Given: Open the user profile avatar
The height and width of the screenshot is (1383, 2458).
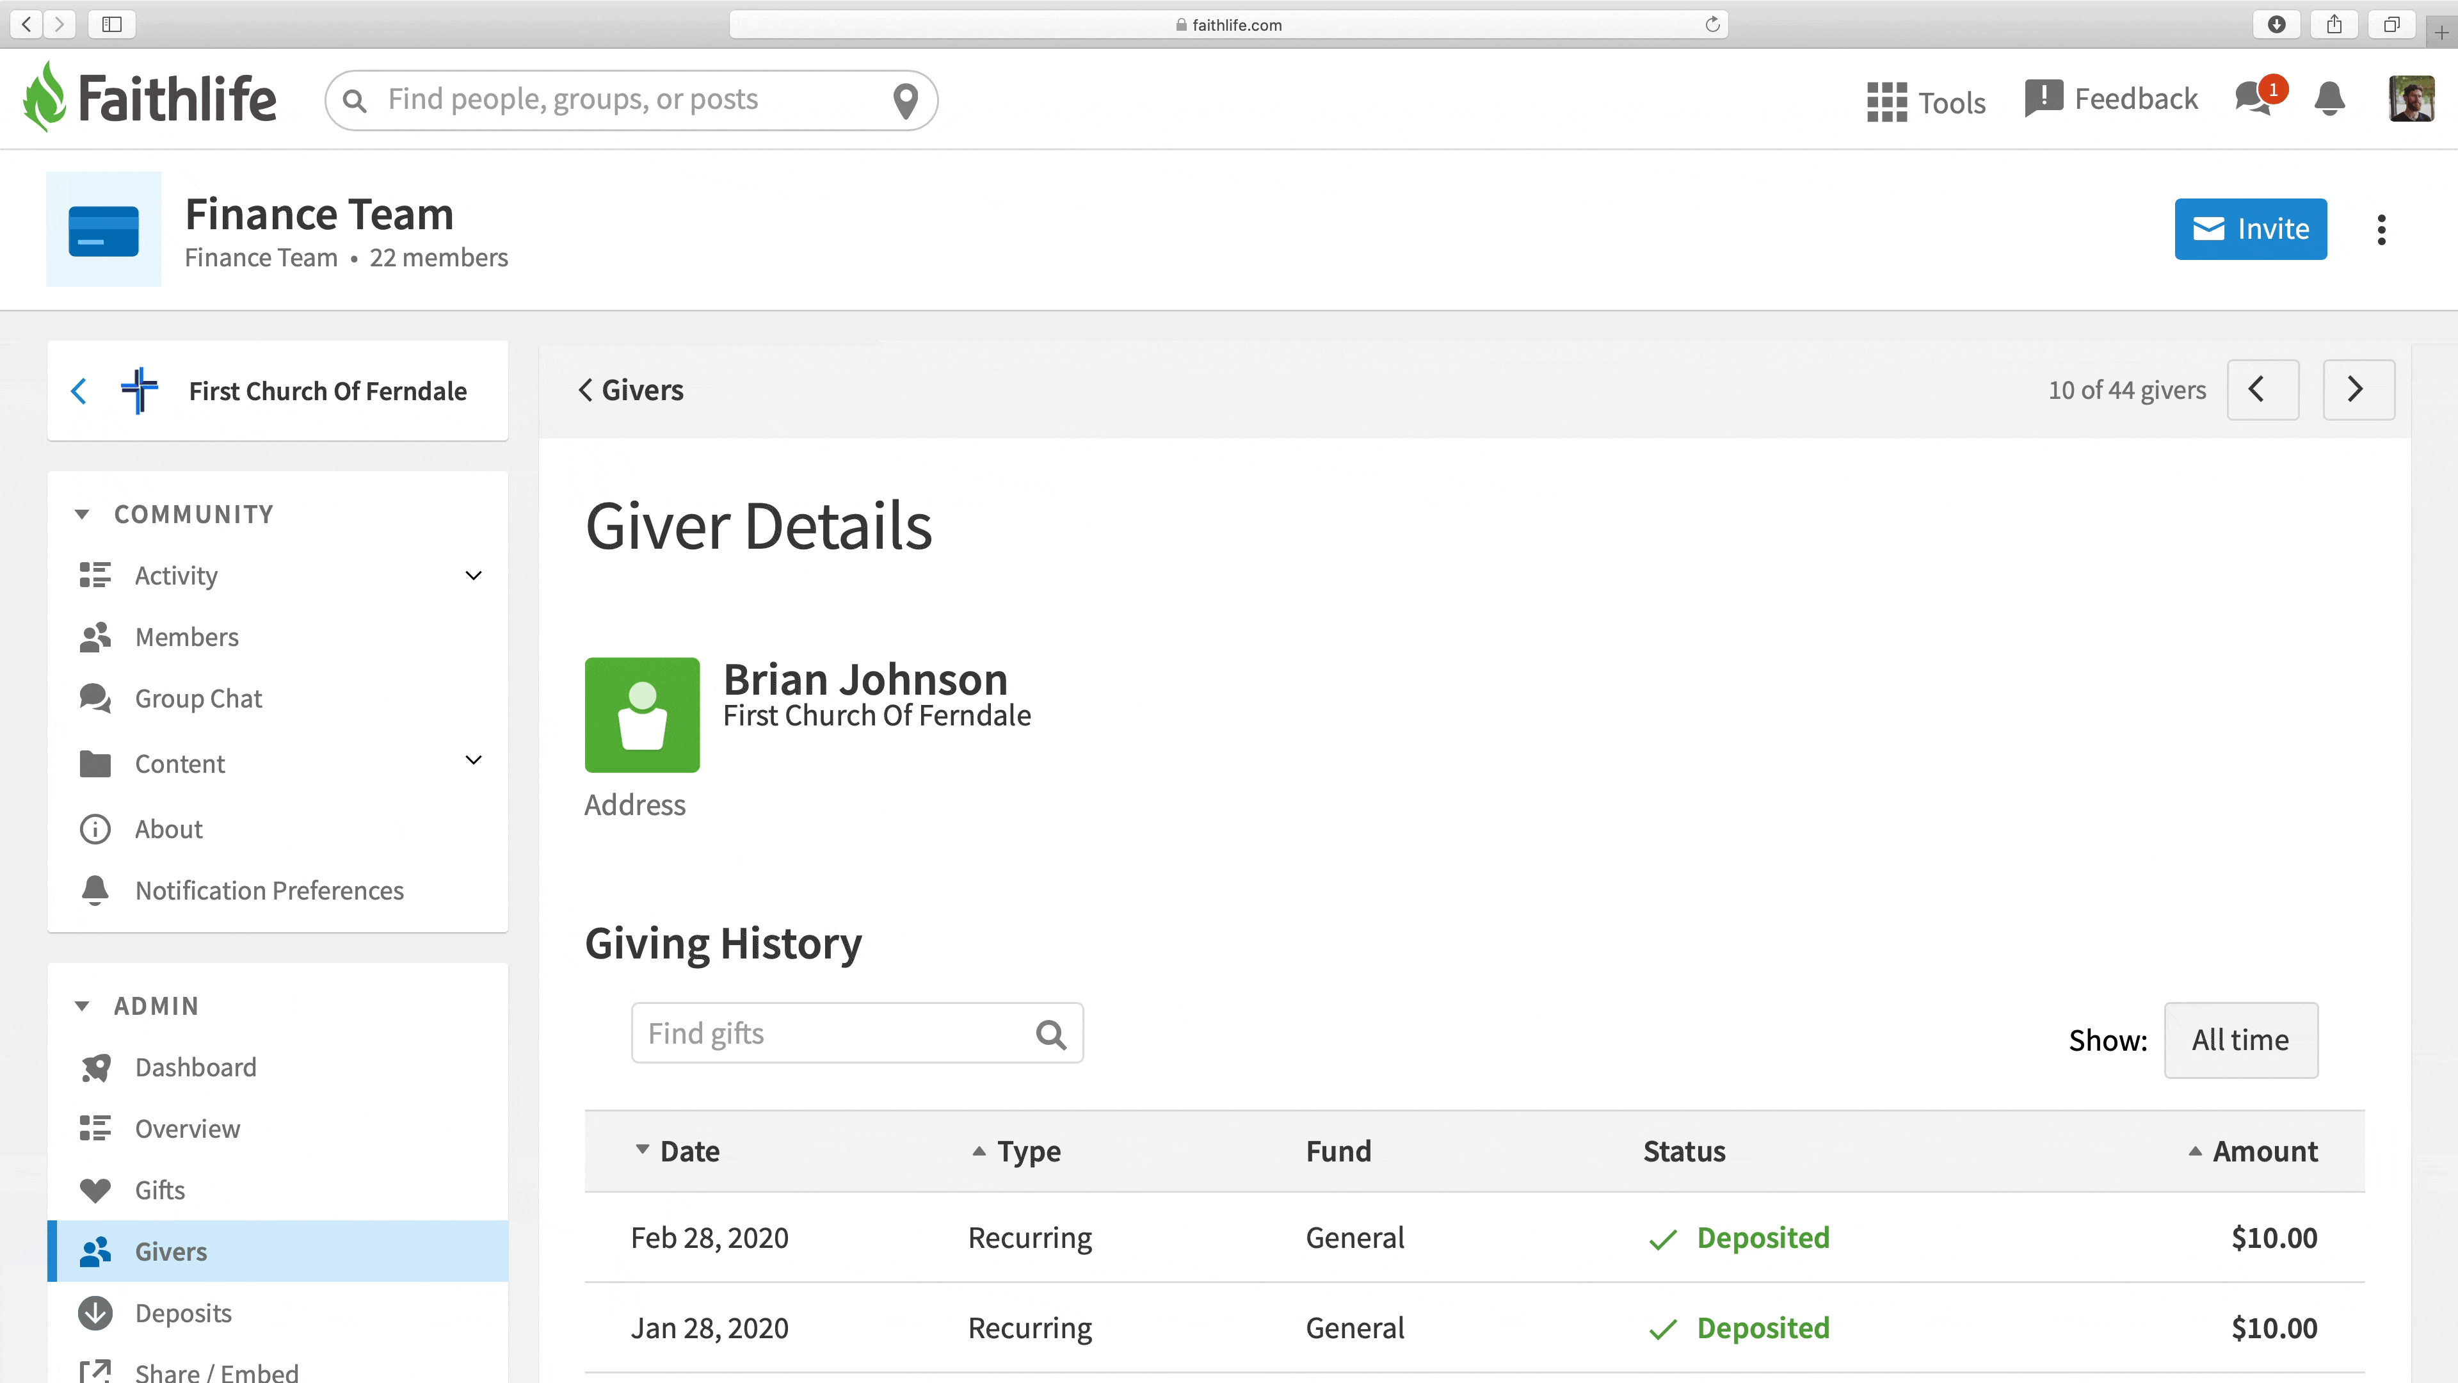Looking at the screenshot, I should coord(2410,99).
